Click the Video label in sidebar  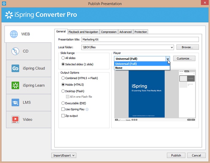click(28, 120)
